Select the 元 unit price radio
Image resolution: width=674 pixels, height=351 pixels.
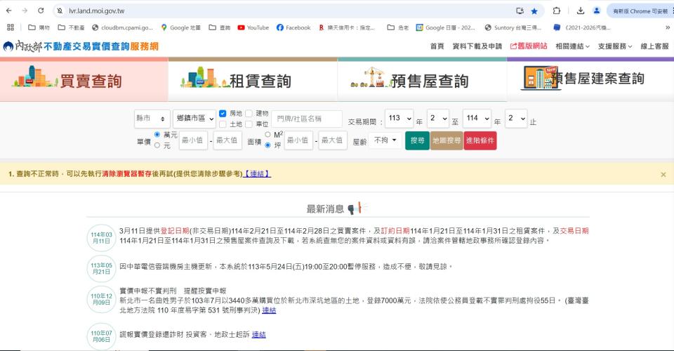[157, 146]
